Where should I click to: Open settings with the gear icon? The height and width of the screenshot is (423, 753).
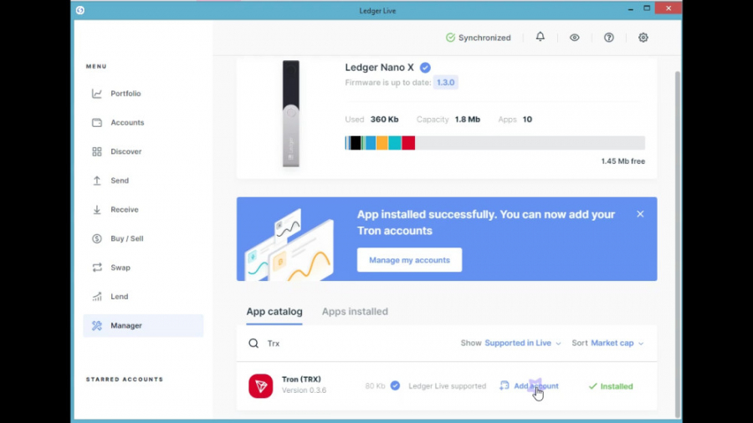(643, 38)
